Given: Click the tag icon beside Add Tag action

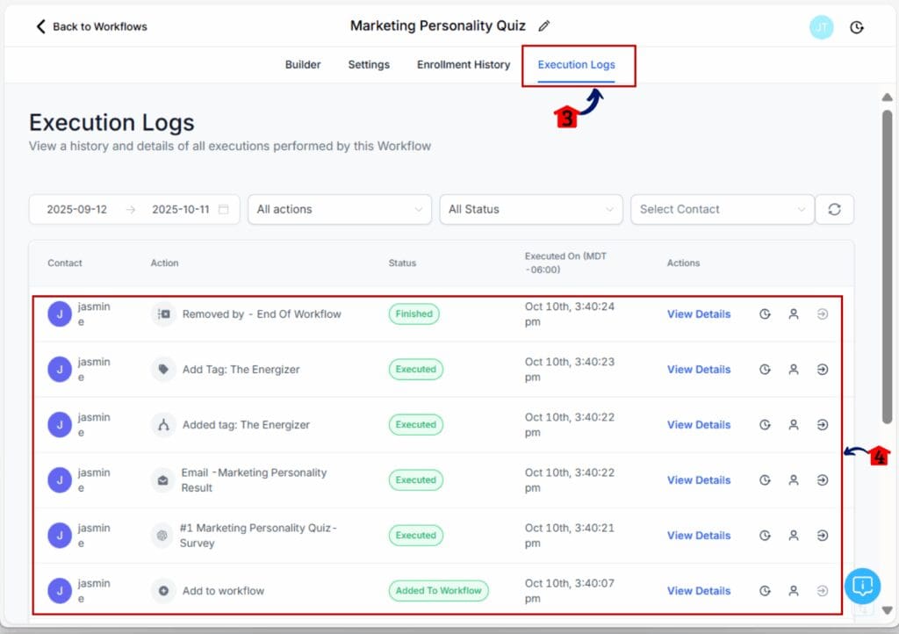Looking at the screenshot, I should (162, 369).
